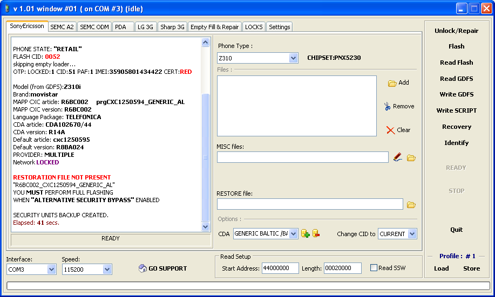
Task: Click the Network LOCKED line
Action: pos(36,162)
